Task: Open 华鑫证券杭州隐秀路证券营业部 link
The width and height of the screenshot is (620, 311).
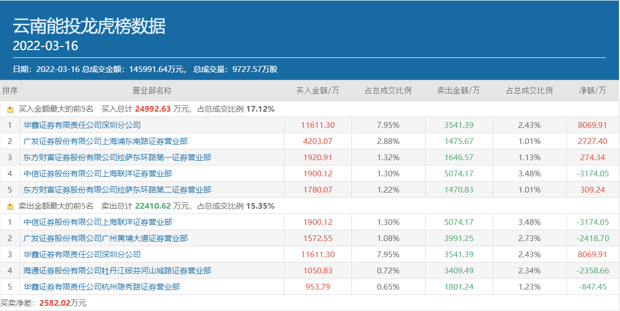Action: click(x=102, y=287)
